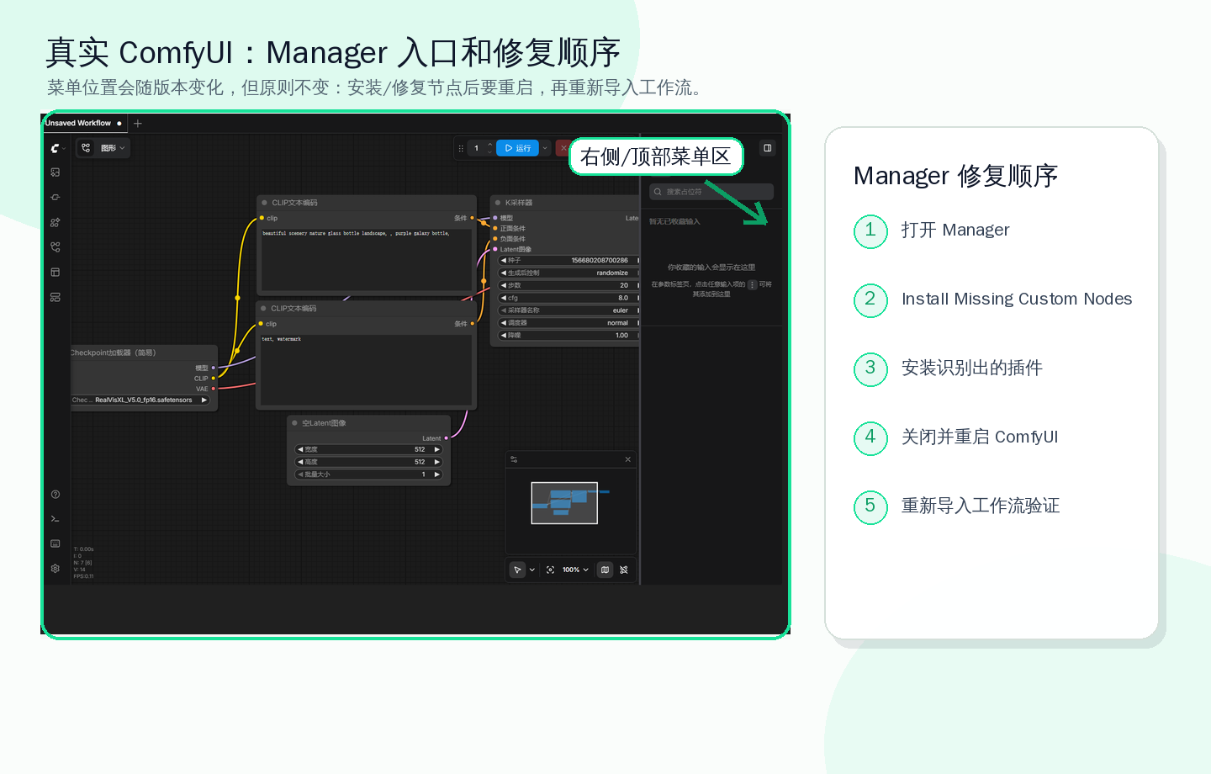The width and height of the screenshot is (1211, 774).
Task: Click the VAE output port on checkpoint node
Action: tap(214, 389)
